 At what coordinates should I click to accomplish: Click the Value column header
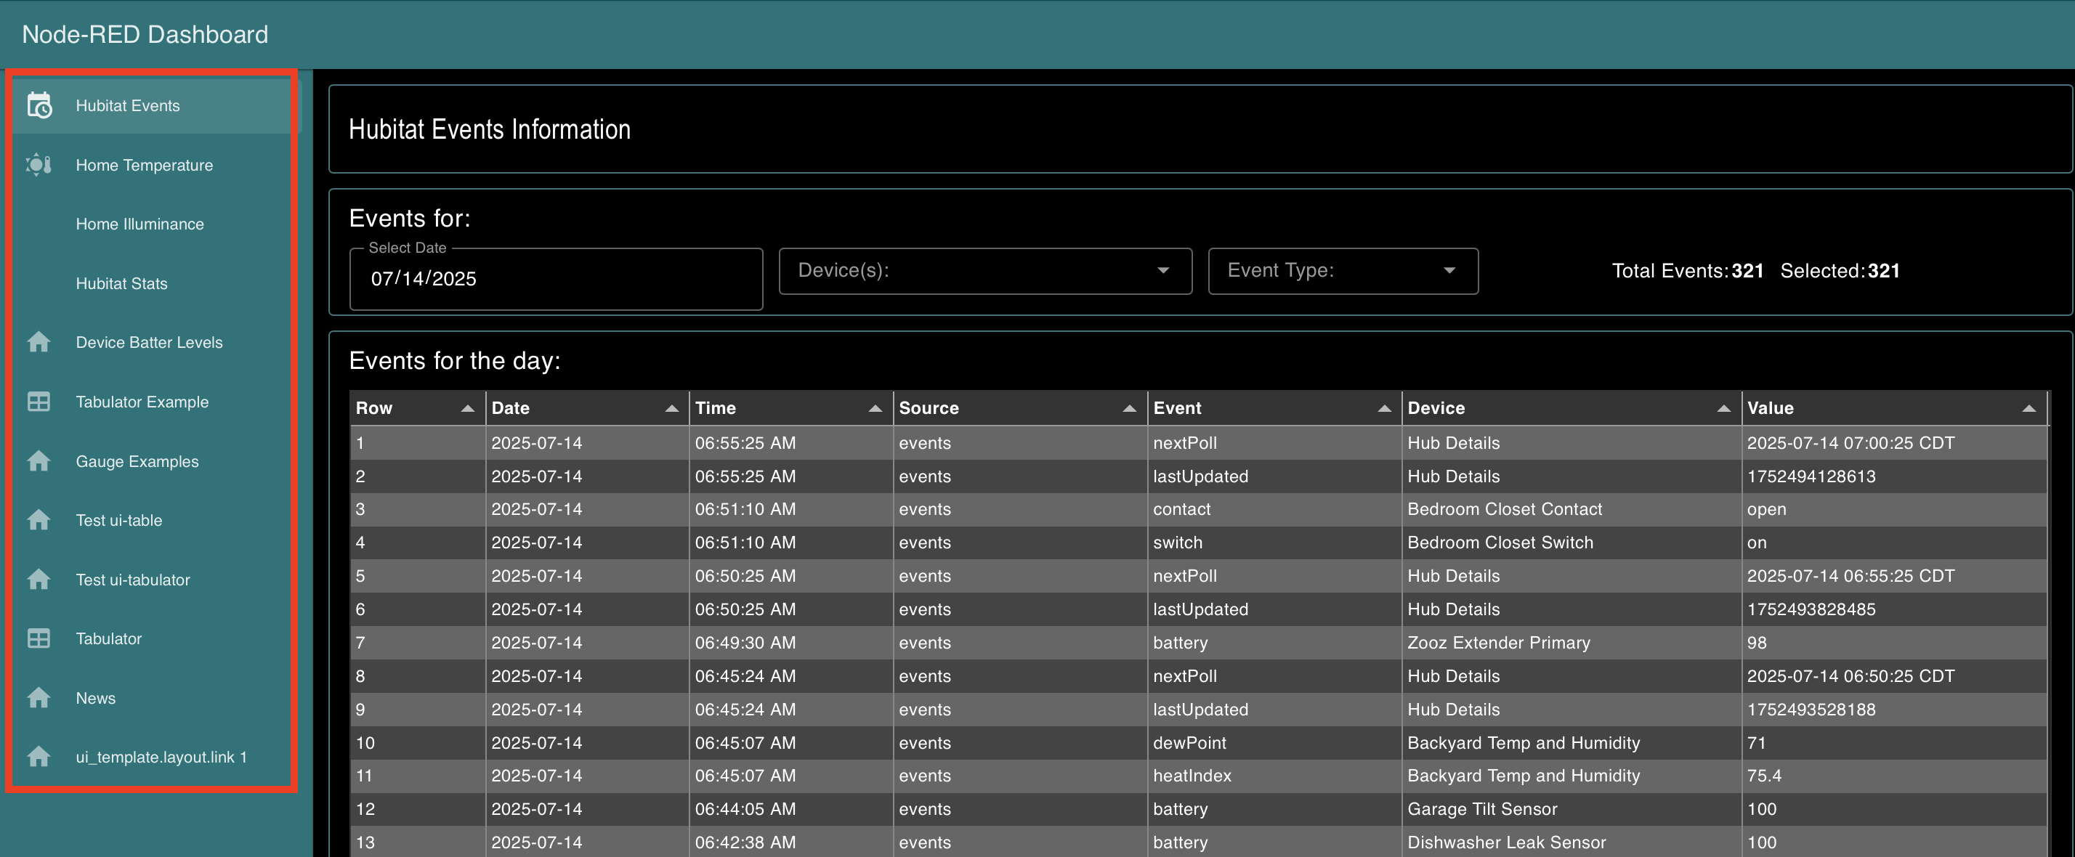point(1894,408)
